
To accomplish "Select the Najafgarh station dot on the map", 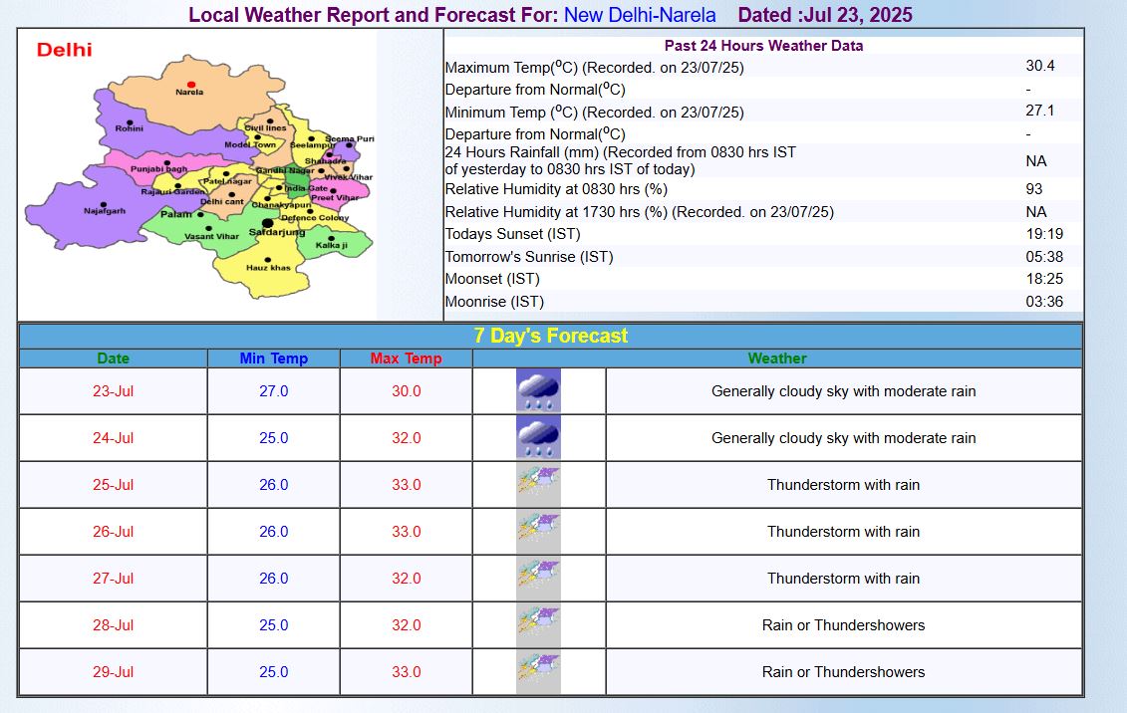I will coord(105,204).
